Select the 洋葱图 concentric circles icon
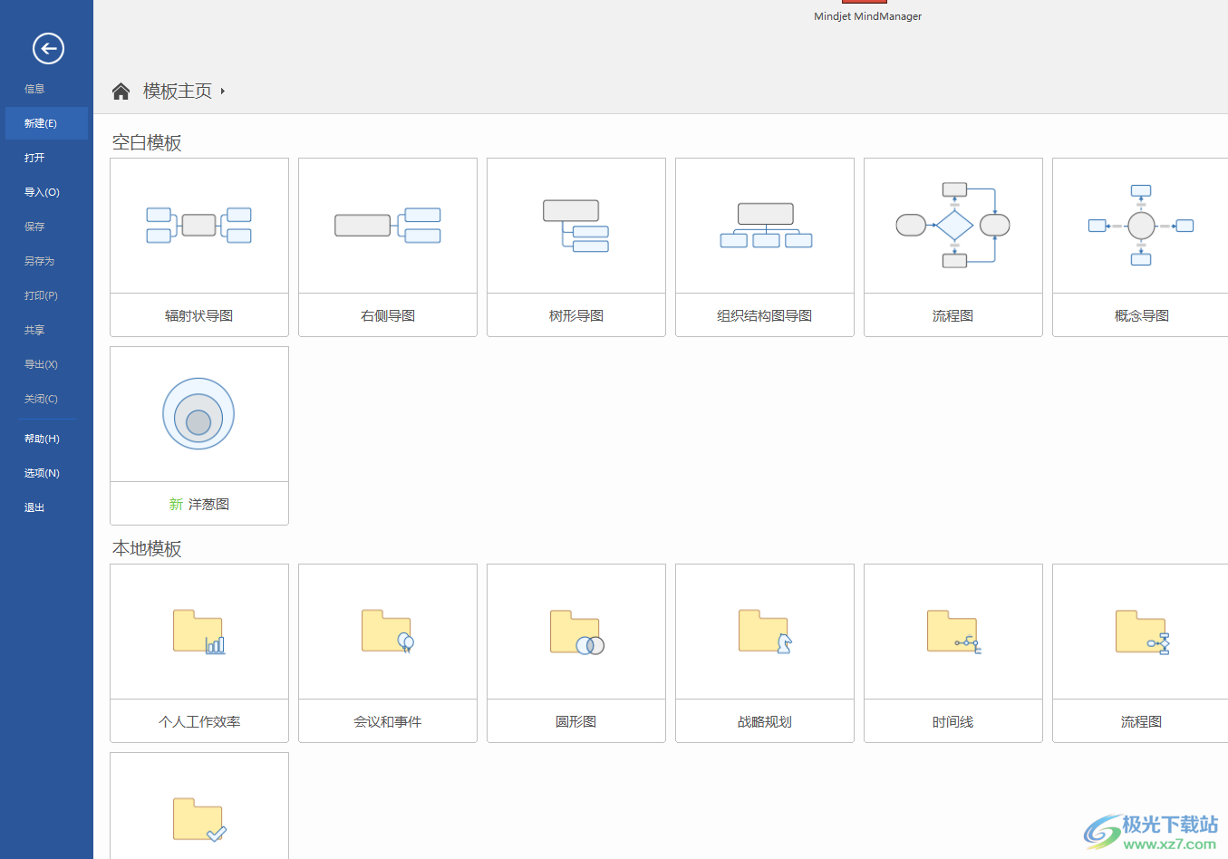1228x859 pixels. [x=198, y=414]
